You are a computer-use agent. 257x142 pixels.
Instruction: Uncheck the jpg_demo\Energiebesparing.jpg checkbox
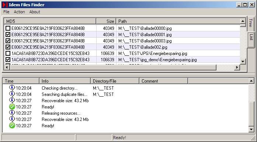click(x=8, y=59)
